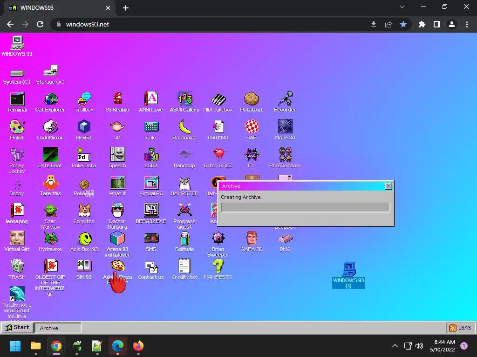Open Storage (A:) floppy drive icon
Image resolution: width=477 pixels, height=357 pixels.
pos(50,75)
